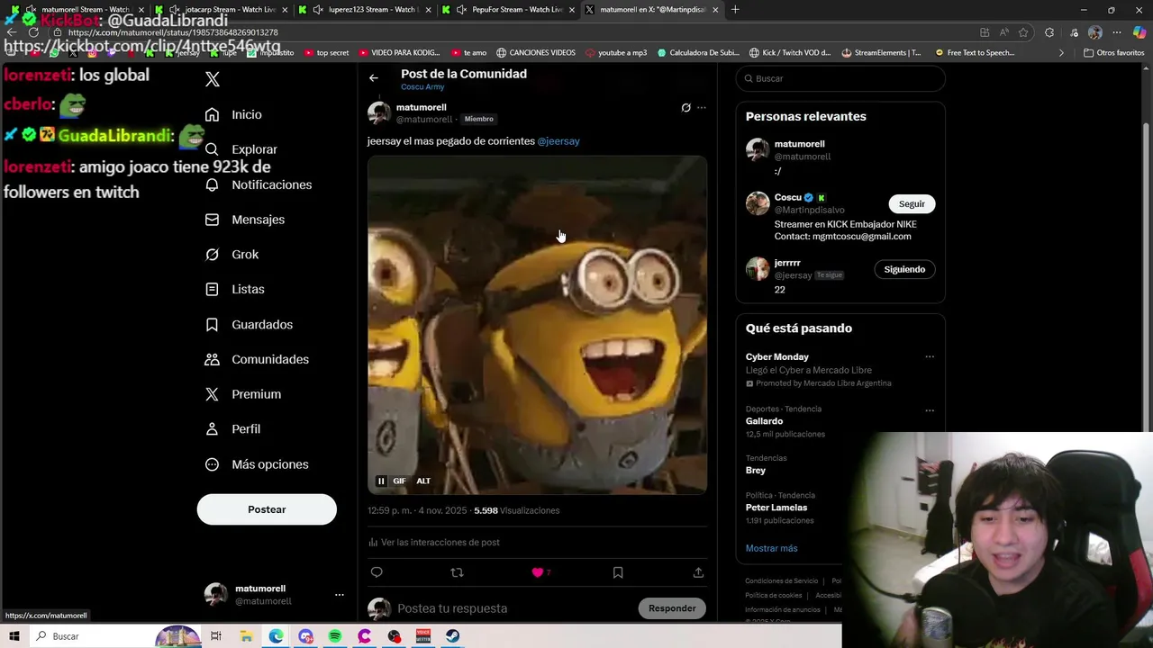Click the Comunidades people icon in sidebar
1153x648 pixels.
click(212, 359)
